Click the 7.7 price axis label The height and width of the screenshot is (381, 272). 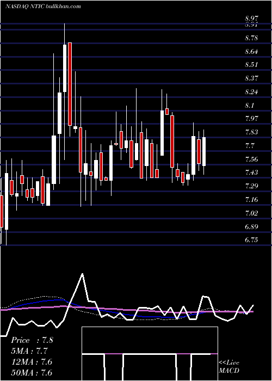(x=250, y=146)
